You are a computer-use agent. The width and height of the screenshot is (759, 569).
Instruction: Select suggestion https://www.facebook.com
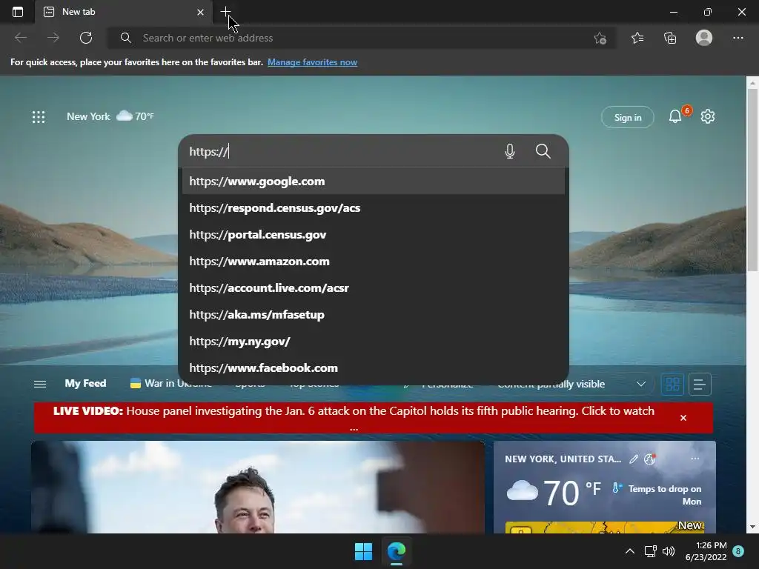[374, 367]
